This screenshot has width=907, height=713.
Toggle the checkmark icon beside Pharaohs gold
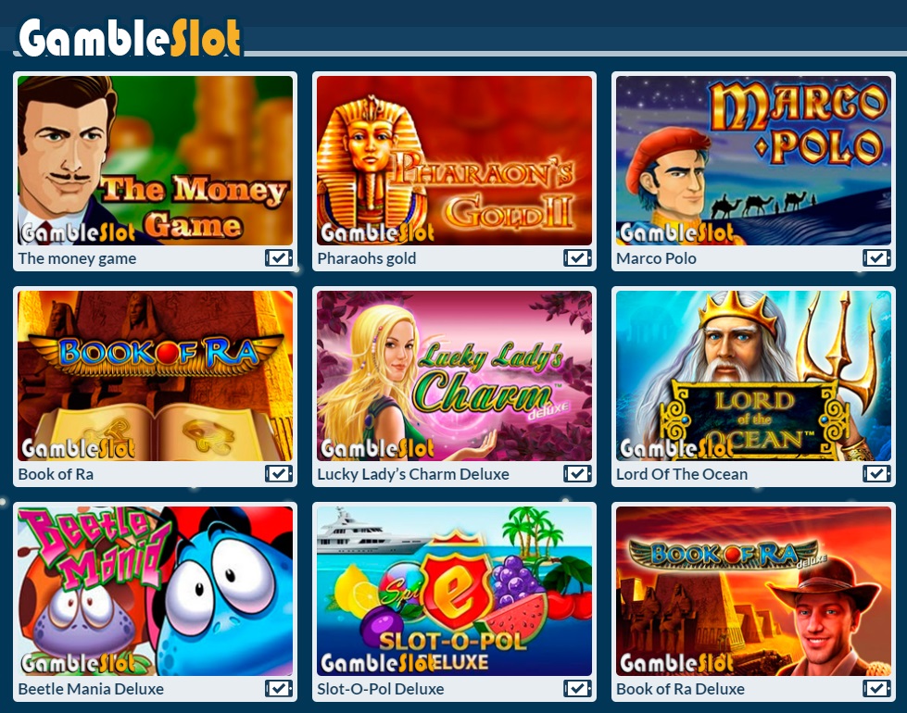tap(578, 258)
